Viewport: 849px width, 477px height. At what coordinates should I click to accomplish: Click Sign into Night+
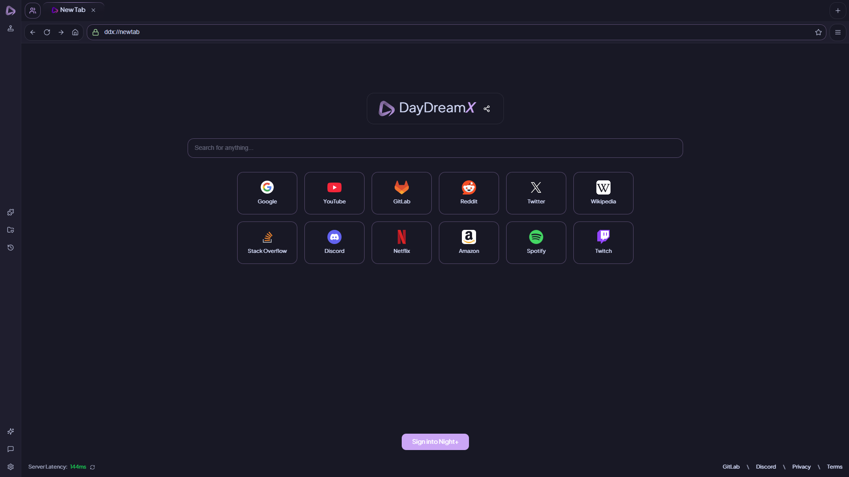point(435,441)
